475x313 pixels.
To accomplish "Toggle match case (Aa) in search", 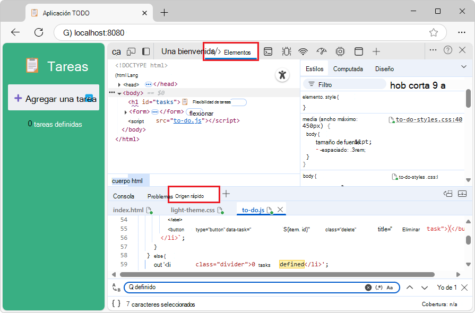I will pos(390,288).
